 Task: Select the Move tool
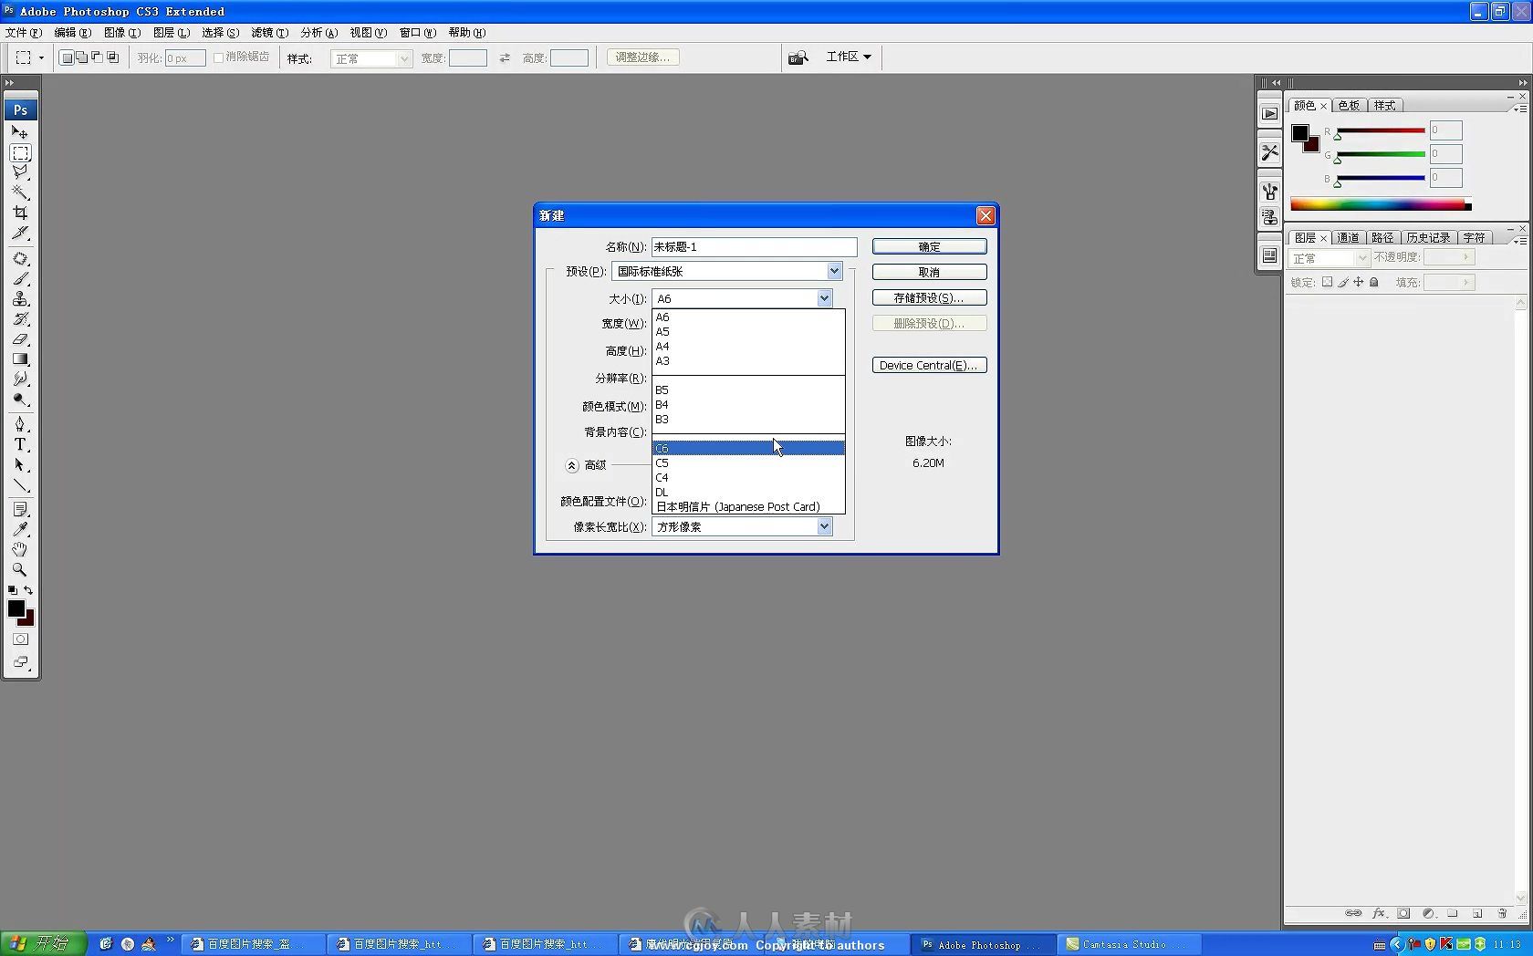(20, 132)
